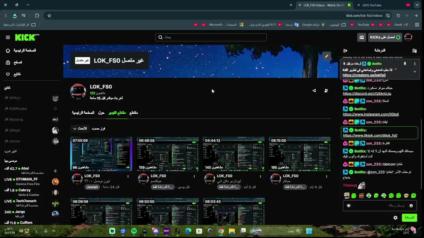Open Chrome extensions puzzle icon
Viewport: 424px width, 238px height.
(37, 16)
